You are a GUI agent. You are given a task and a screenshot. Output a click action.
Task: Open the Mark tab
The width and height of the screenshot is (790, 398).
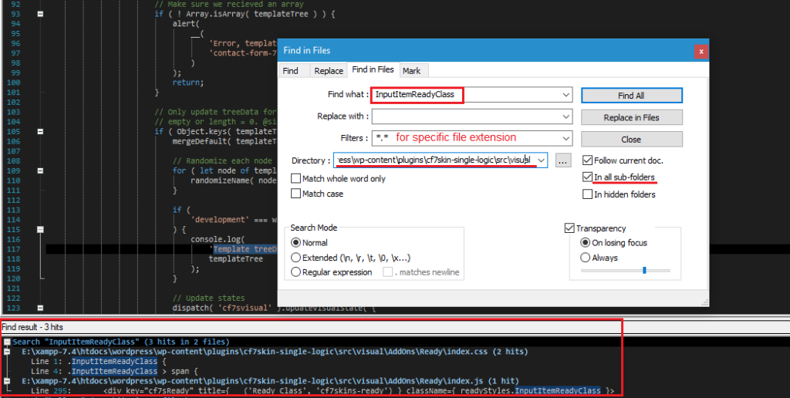(411, 71)
